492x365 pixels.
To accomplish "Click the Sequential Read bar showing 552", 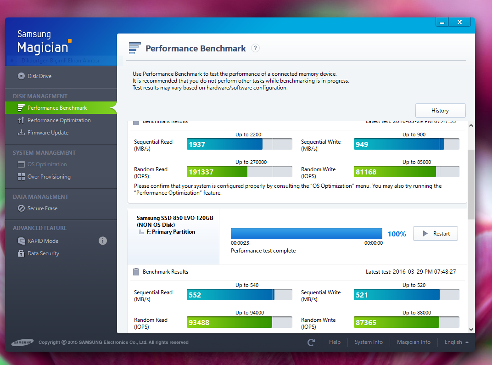I will [240, 295].
